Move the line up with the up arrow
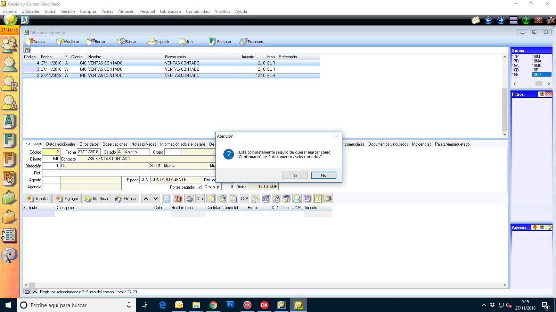556x312 pixels. (146, 199)
